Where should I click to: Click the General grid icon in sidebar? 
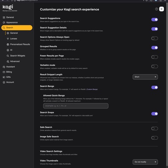[x=4, y=17]
